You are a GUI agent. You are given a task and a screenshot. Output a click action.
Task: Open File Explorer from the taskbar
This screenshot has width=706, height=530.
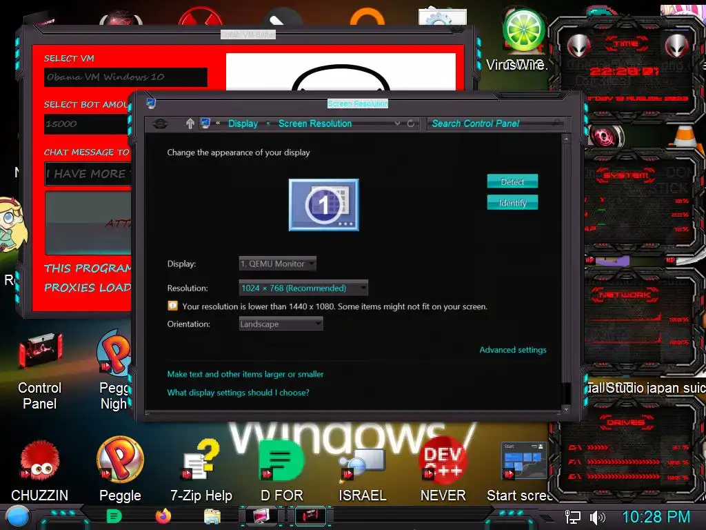212,516
